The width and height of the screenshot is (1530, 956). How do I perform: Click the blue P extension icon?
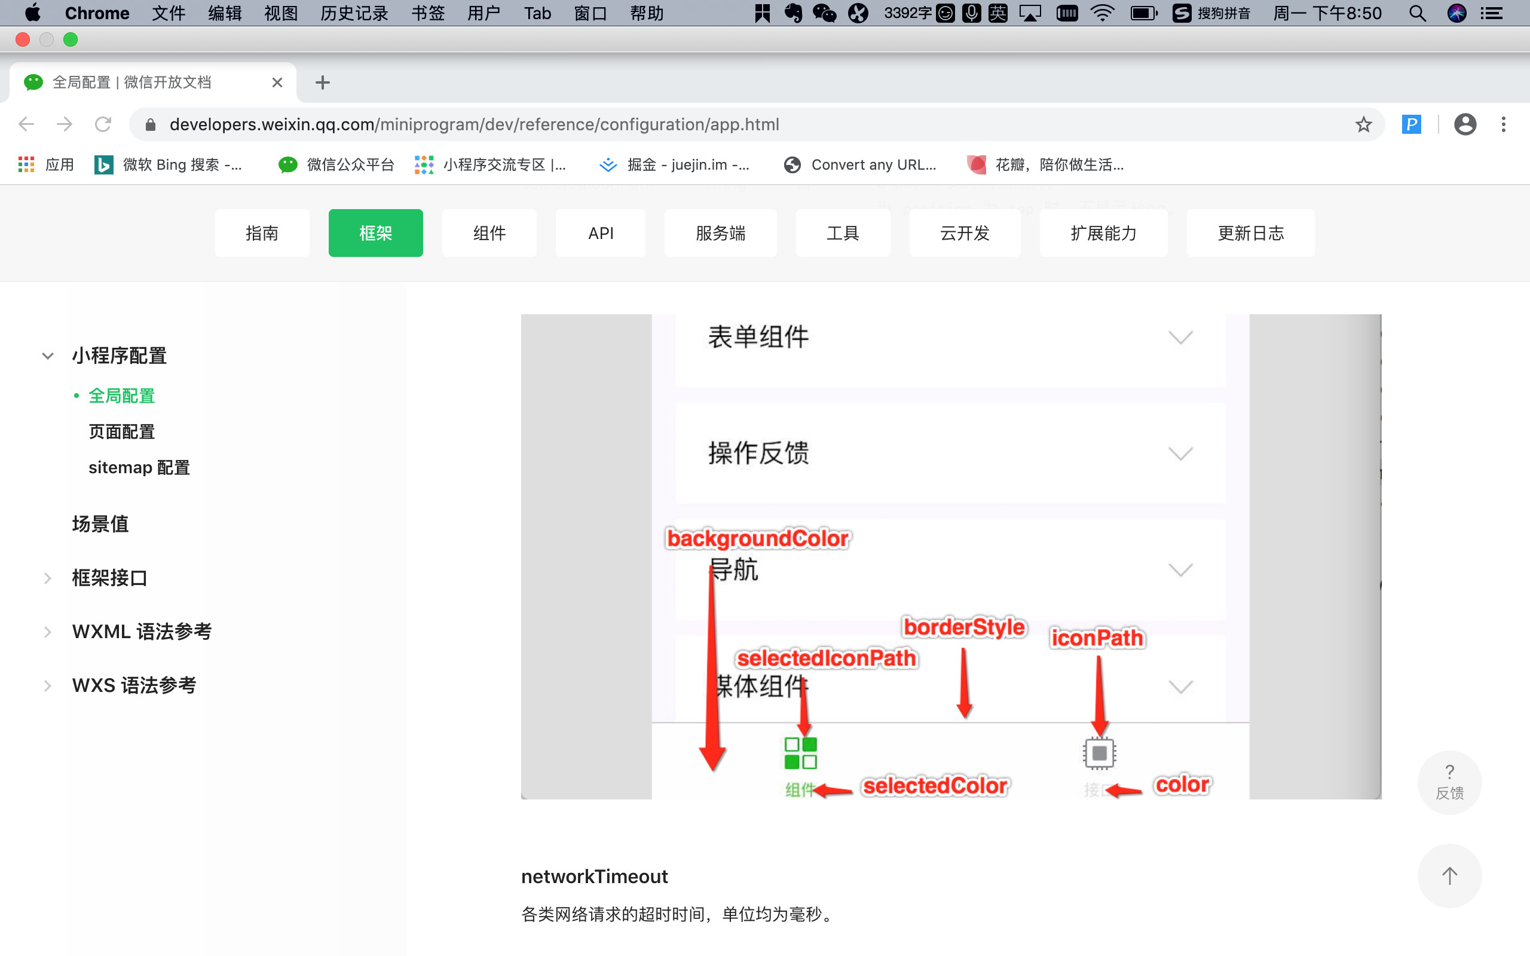[1411, 124]
